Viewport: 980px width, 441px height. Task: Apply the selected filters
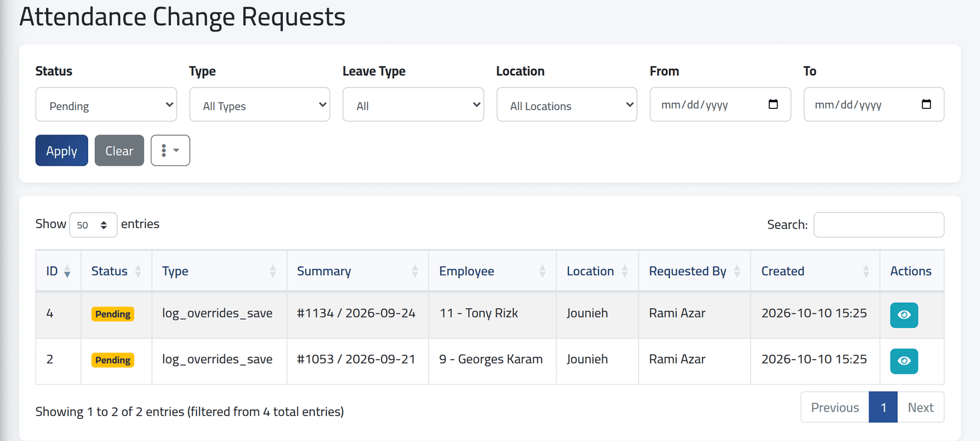tap(62, 150)
